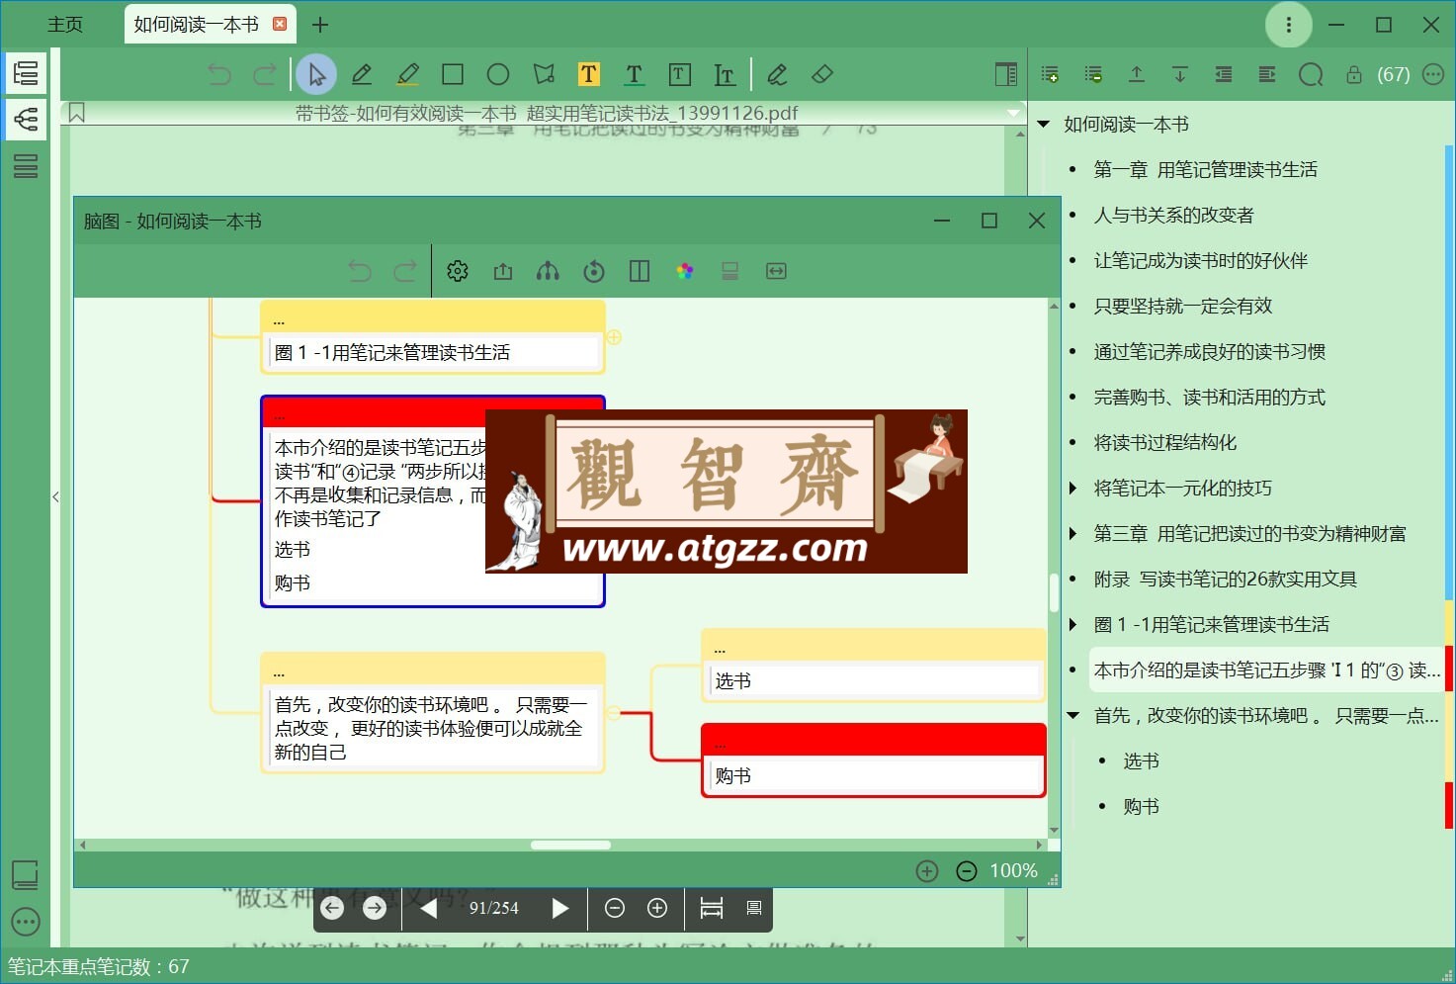Image resolution: width=1456 pixels, height=984 pixels.
Task: Add a new note in notes toolbar
Action: click(1050, 74)
